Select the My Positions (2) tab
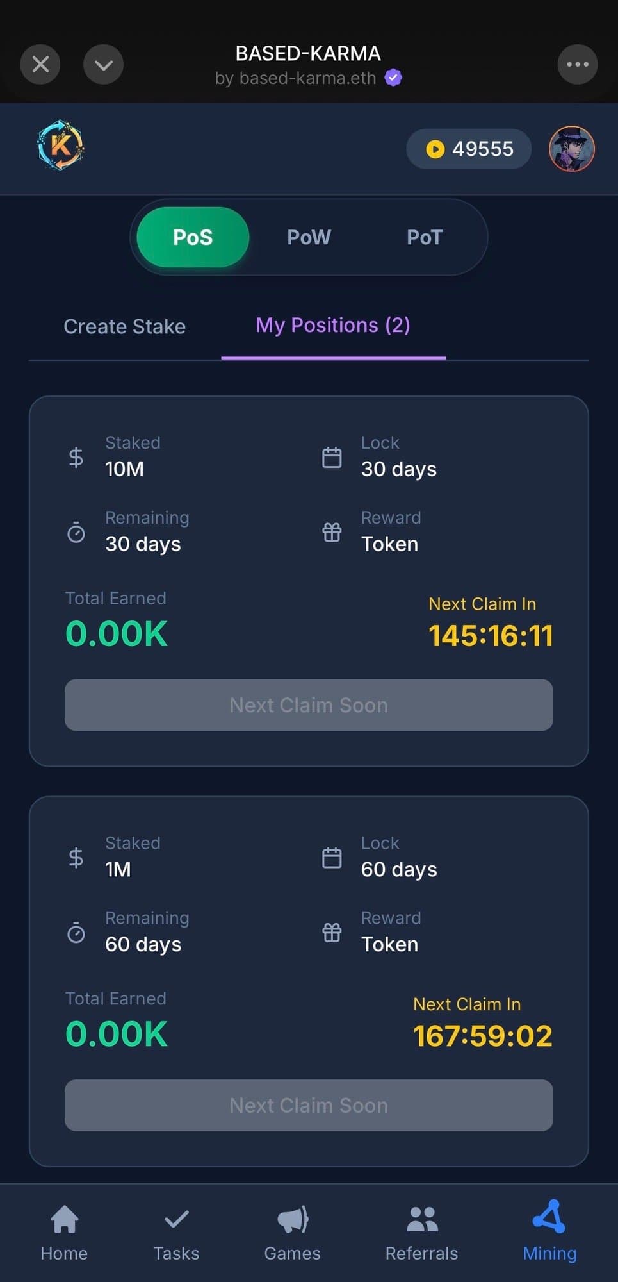The height and width of the screenshot is (1282, 618). (x=333, y=326)
